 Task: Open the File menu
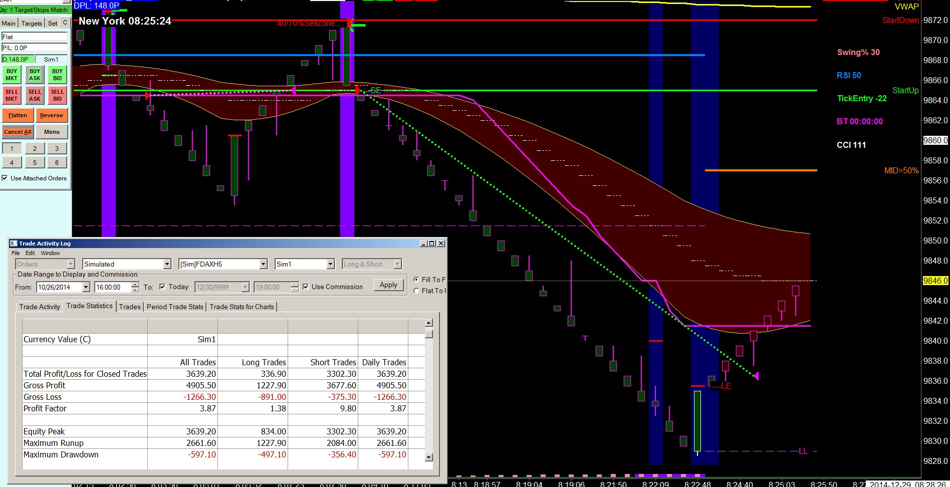point(16,253)
